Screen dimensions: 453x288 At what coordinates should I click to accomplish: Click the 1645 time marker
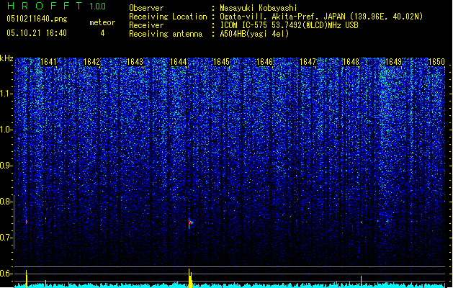coord(221,62)
